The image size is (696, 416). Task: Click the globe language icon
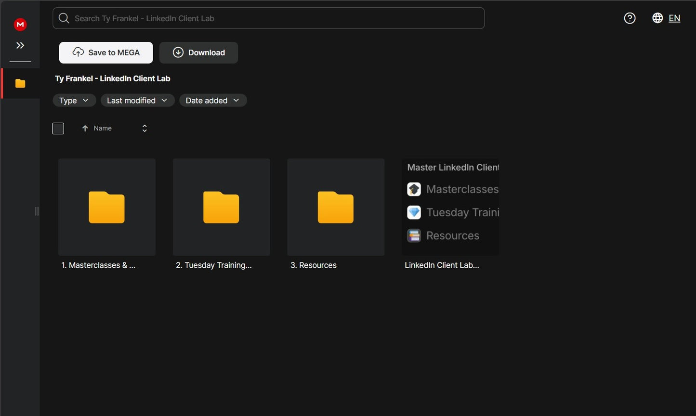tap(657, 18)
